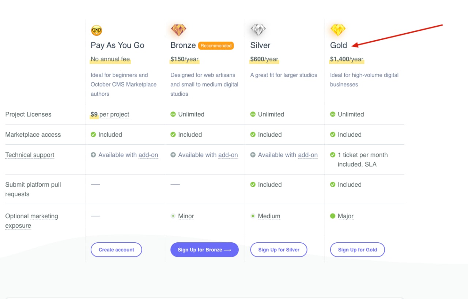
Task: Click the plus icon in Silver Technical support
Action: pos(253,155)
